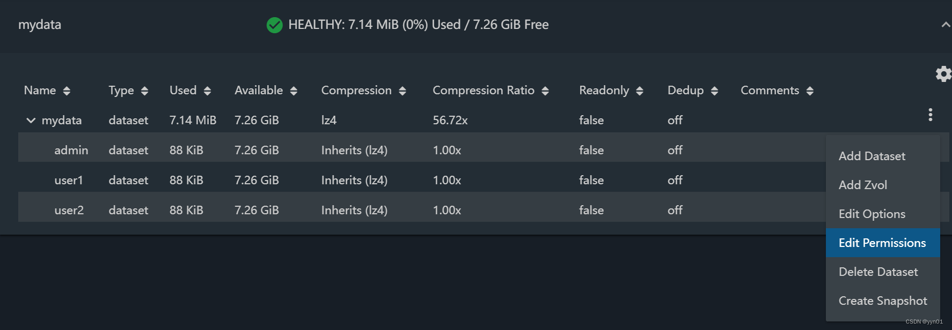Open the pool settings gear icon
This screenshot has height=330, width=952.
tap(943, 74)
